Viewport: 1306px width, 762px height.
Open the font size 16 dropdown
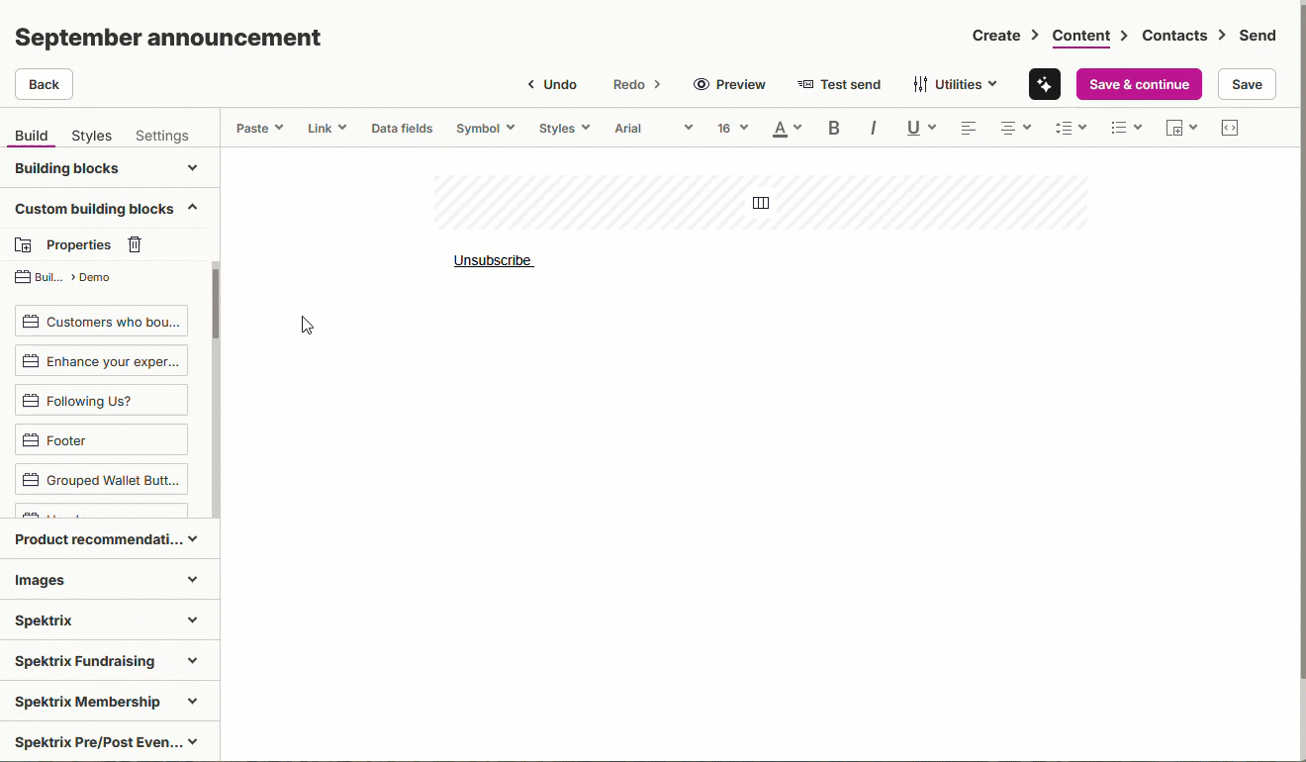click(x=732, y=128)
